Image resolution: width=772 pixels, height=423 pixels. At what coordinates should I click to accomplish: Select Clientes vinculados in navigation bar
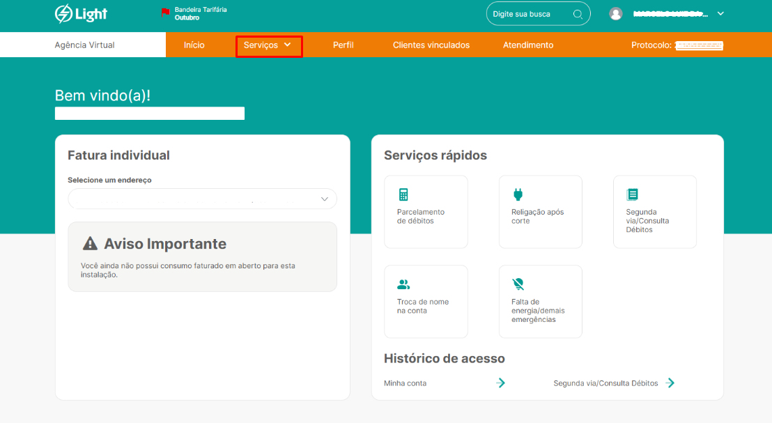[431, 45]
